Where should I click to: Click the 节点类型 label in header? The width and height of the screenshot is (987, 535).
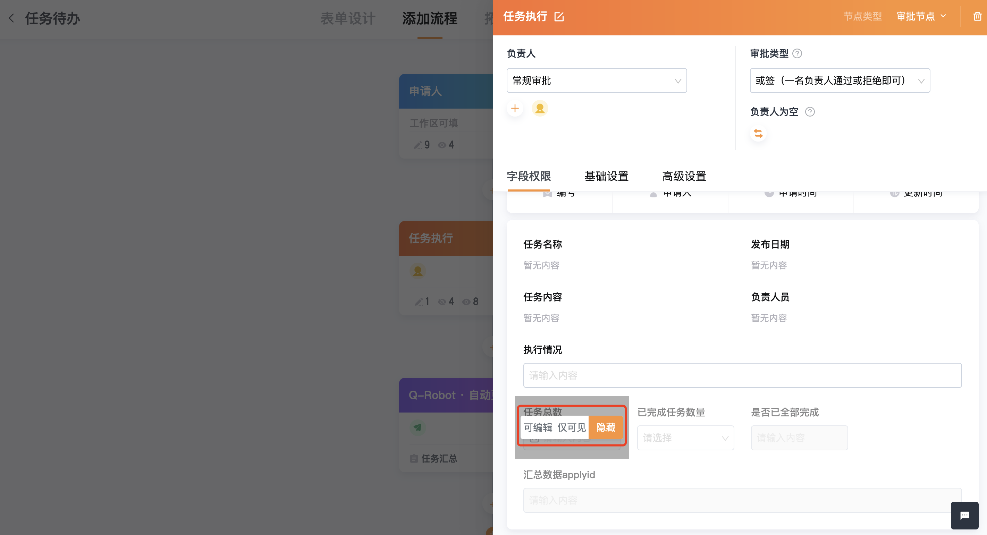click(x=862, y=16)
